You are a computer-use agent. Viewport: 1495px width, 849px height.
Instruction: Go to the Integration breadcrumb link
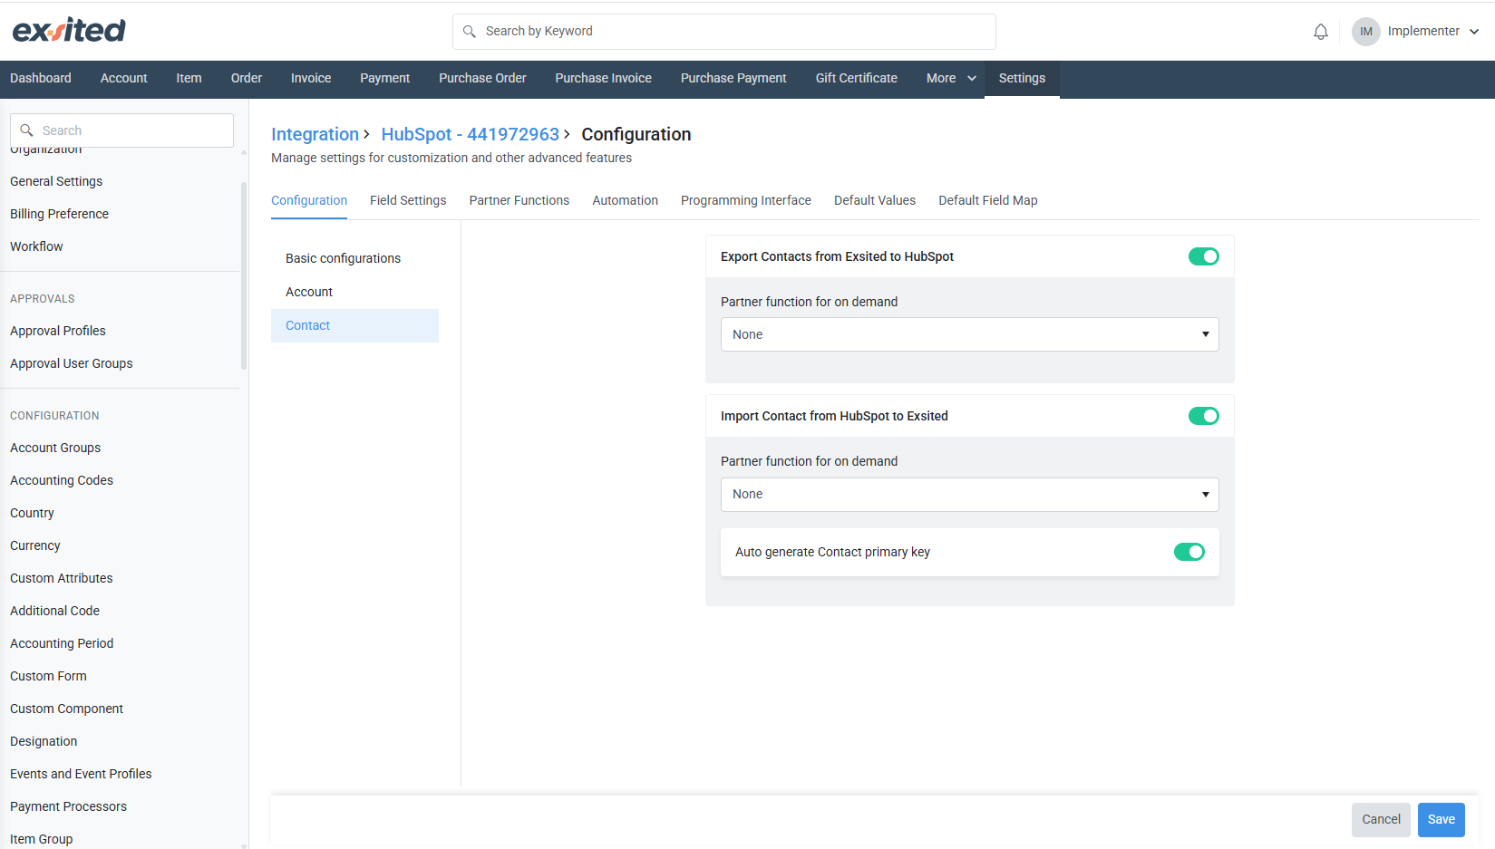coord(316,134)
